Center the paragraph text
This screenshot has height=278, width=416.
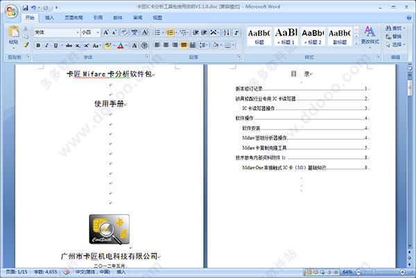pos(166,45)
